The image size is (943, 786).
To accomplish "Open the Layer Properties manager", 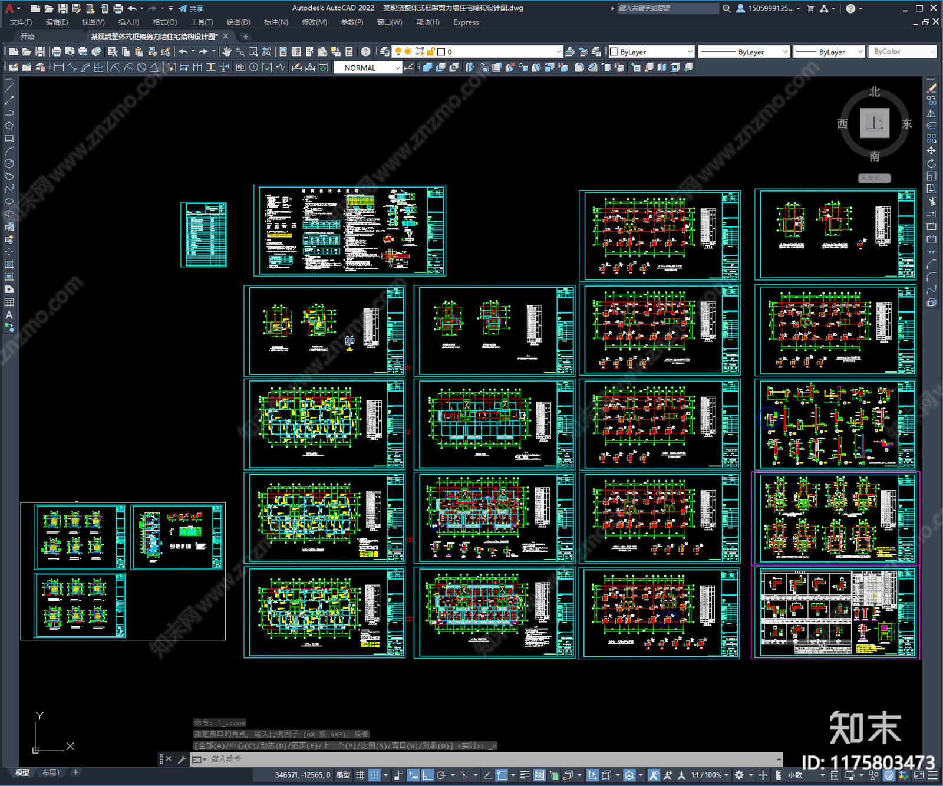I will point(385,52).
